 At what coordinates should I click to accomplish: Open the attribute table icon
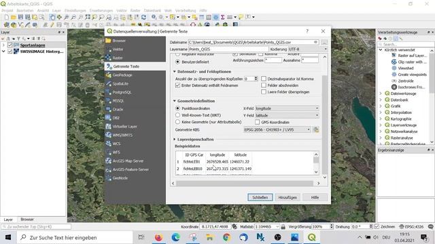click(x=202, y=17)
